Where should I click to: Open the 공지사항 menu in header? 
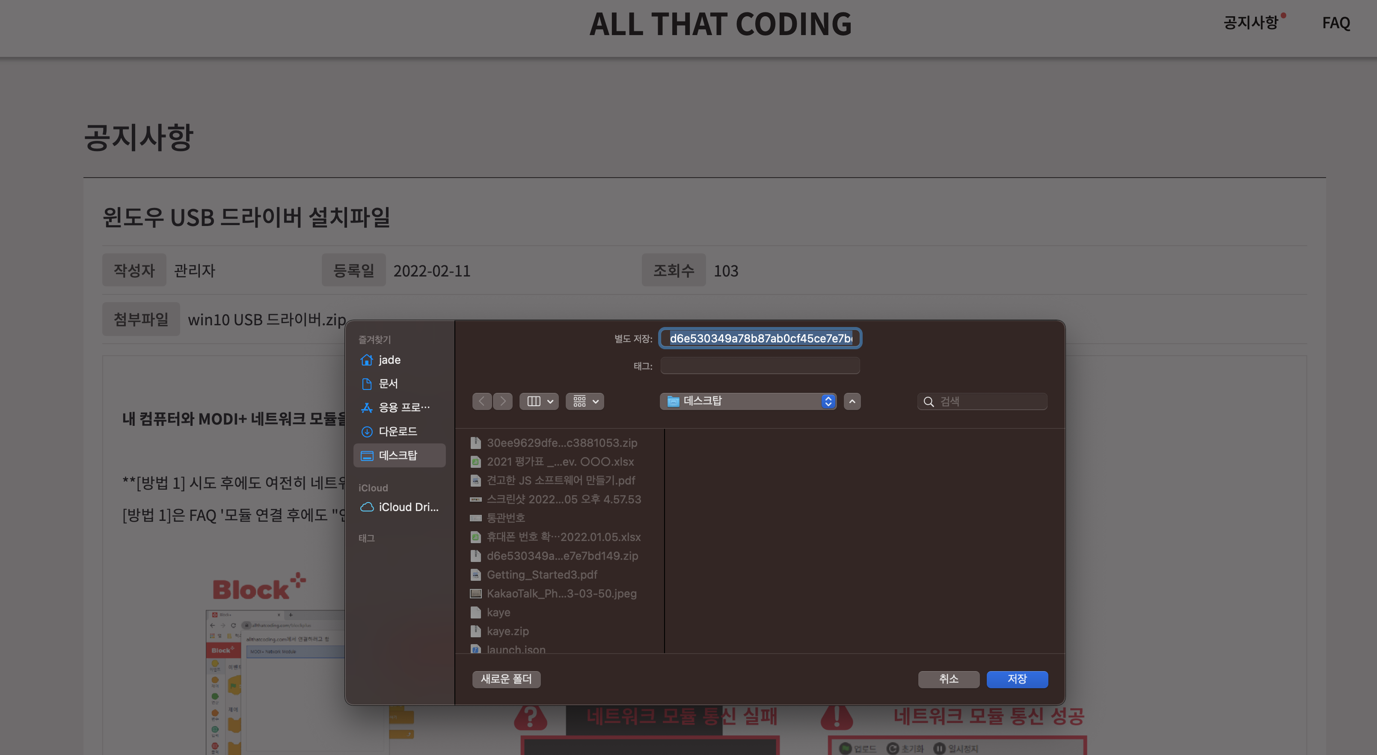pos(1250,22)
